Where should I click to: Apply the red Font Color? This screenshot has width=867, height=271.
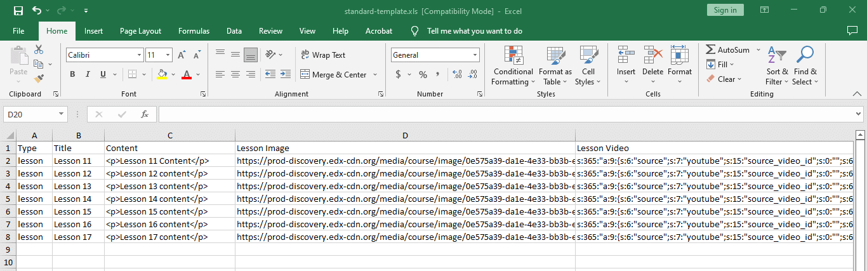187,75
